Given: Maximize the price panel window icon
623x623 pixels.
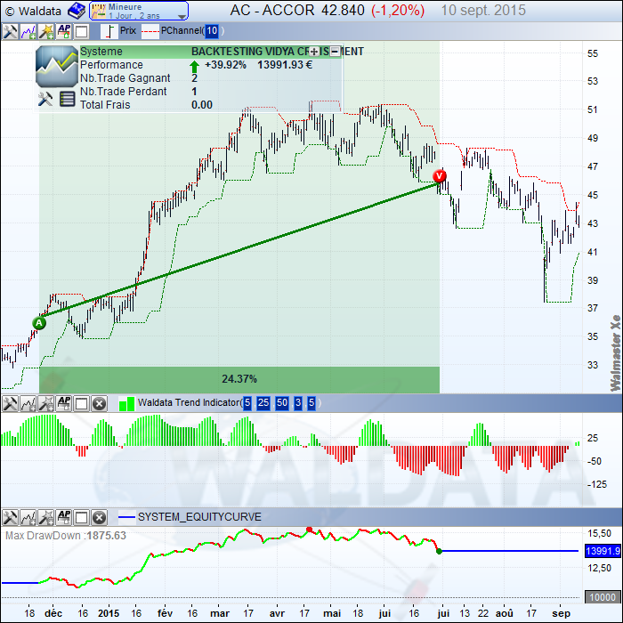Looking at the screenshot, I should tap(82, 32).
